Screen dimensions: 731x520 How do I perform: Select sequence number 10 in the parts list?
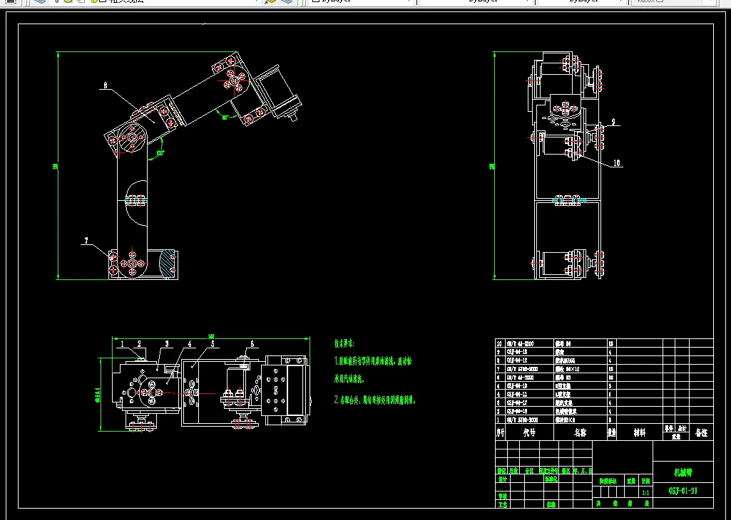(x=500, y=343)
